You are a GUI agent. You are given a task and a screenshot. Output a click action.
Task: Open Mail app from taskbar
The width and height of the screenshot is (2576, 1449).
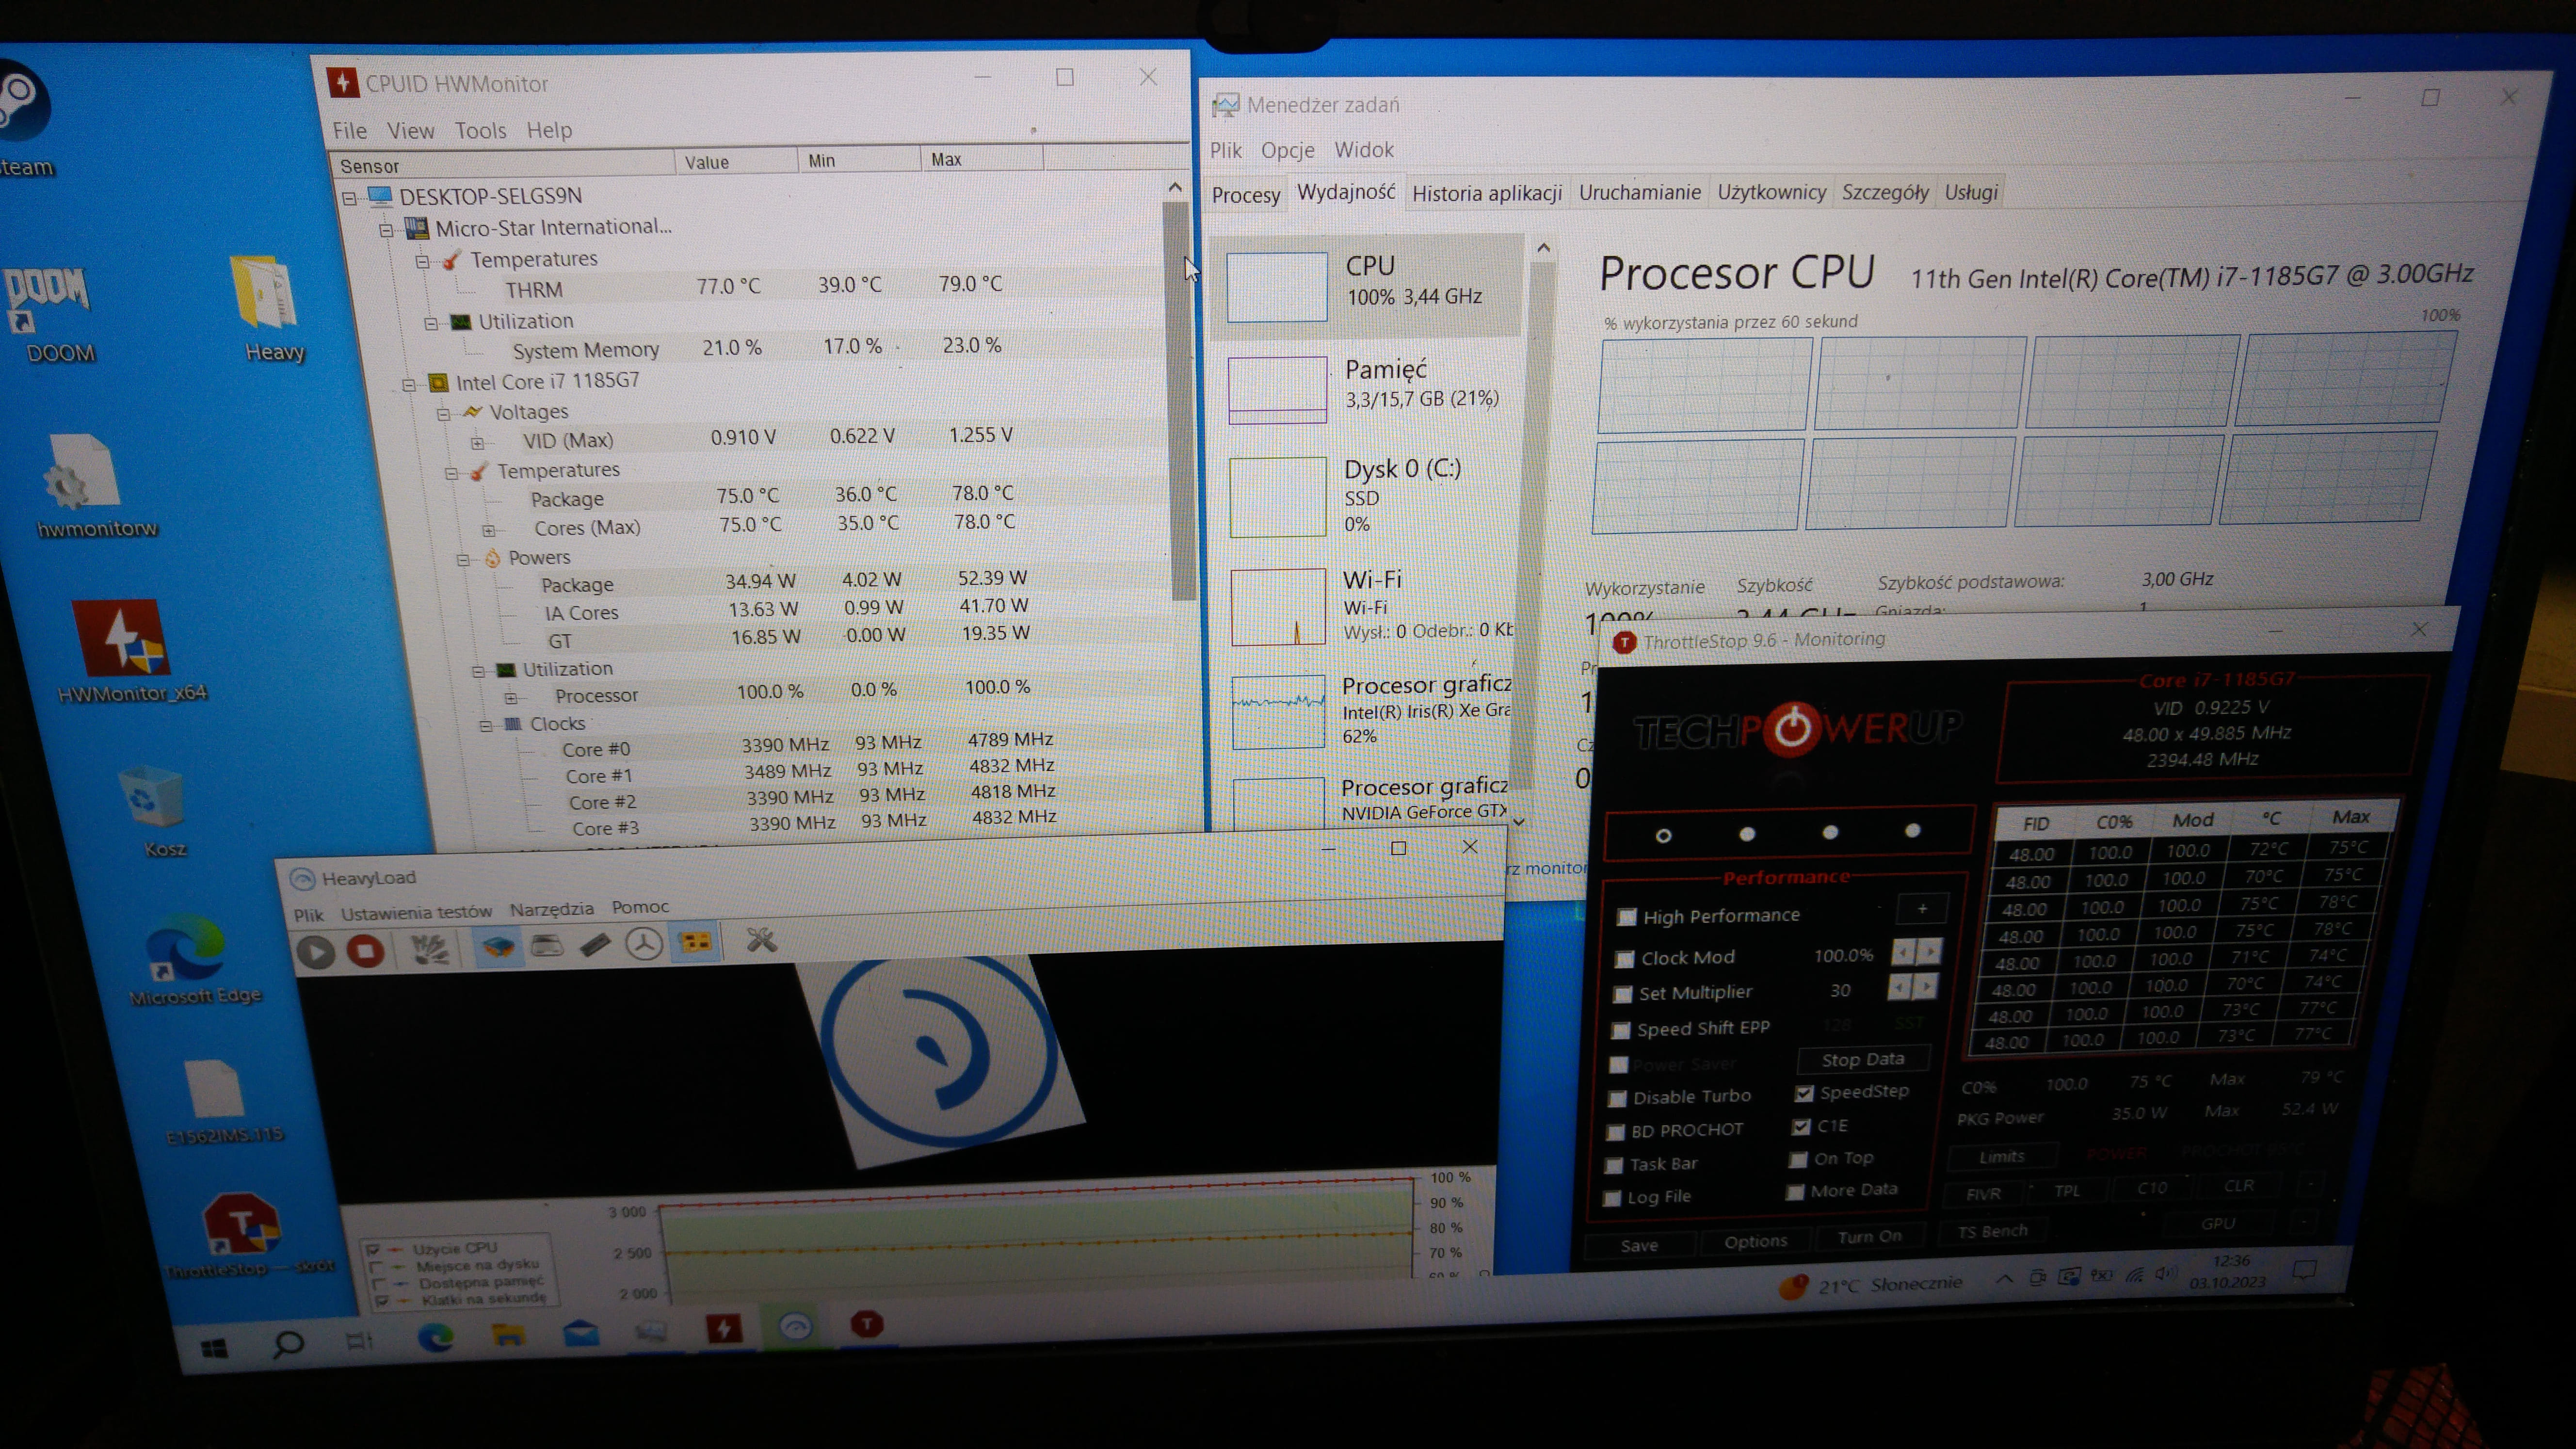pyautogui.click(x=581, y=1332)
